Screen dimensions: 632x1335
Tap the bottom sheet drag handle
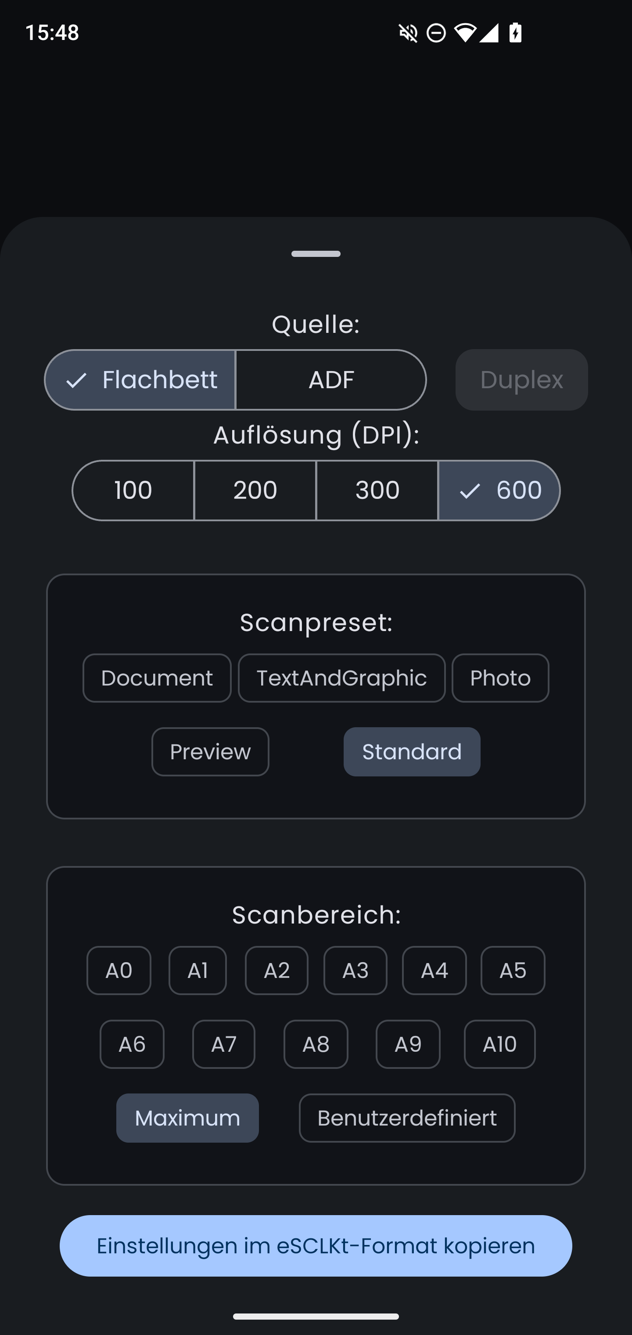316,254
